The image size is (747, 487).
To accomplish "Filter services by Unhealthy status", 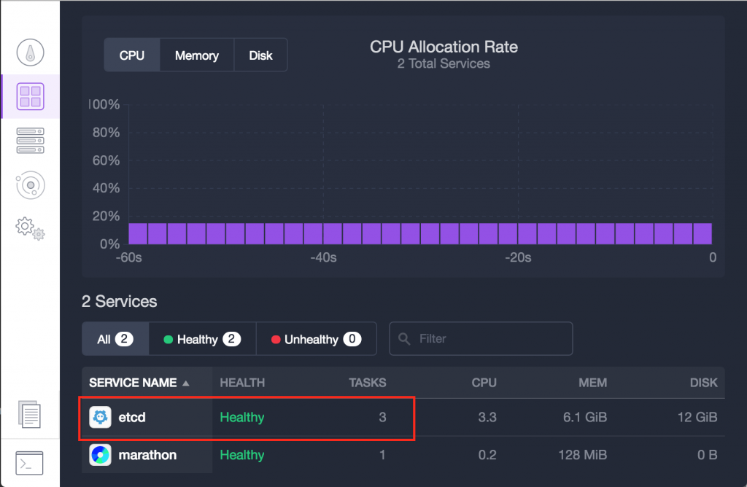I will click(317, 339).
